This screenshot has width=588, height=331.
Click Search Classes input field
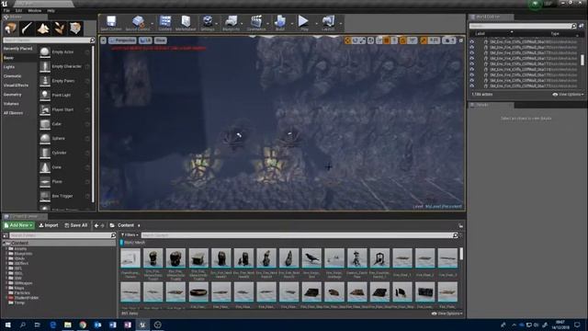click(49, 40)
